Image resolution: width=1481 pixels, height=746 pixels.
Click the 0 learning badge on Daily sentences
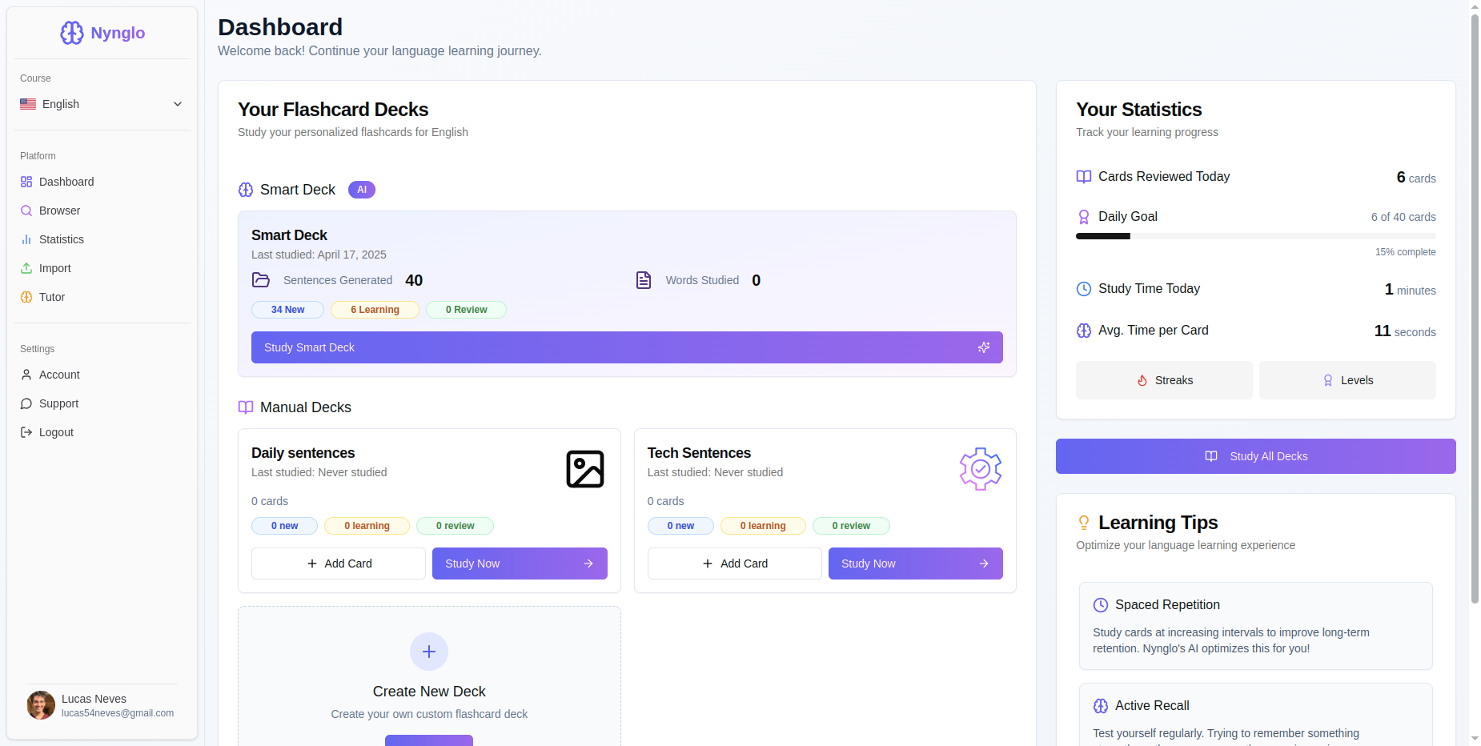[x=367, y=526]
